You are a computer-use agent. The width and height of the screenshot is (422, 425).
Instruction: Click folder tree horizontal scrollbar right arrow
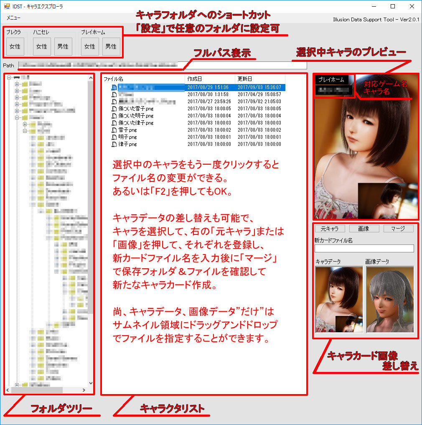pos(84,390)
